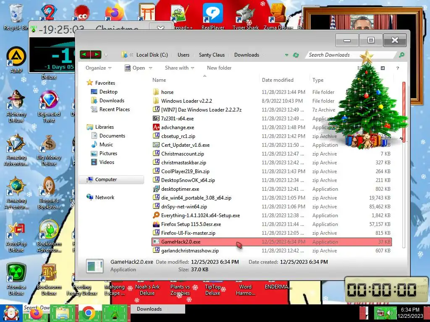Open Firefox from the taskbar
Screen dimensions: 430x322
36,314
